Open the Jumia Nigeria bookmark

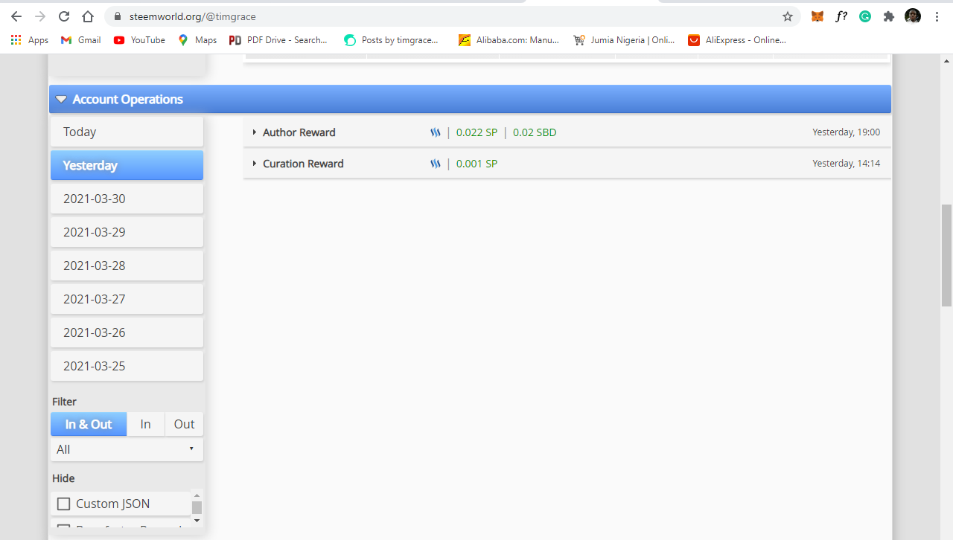tap(625, 39)
